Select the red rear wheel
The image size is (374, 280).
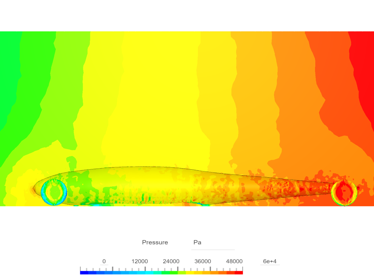[344, 192]
